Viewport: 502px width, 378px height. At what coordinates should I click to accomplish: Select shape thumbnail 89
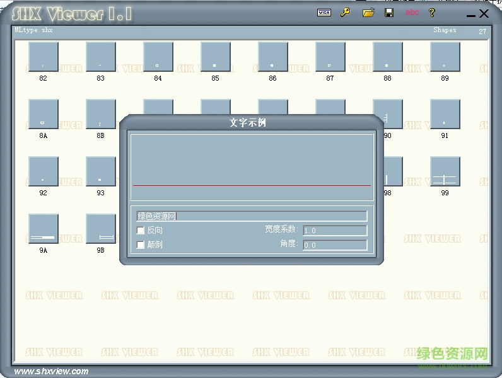pos(445,57)
